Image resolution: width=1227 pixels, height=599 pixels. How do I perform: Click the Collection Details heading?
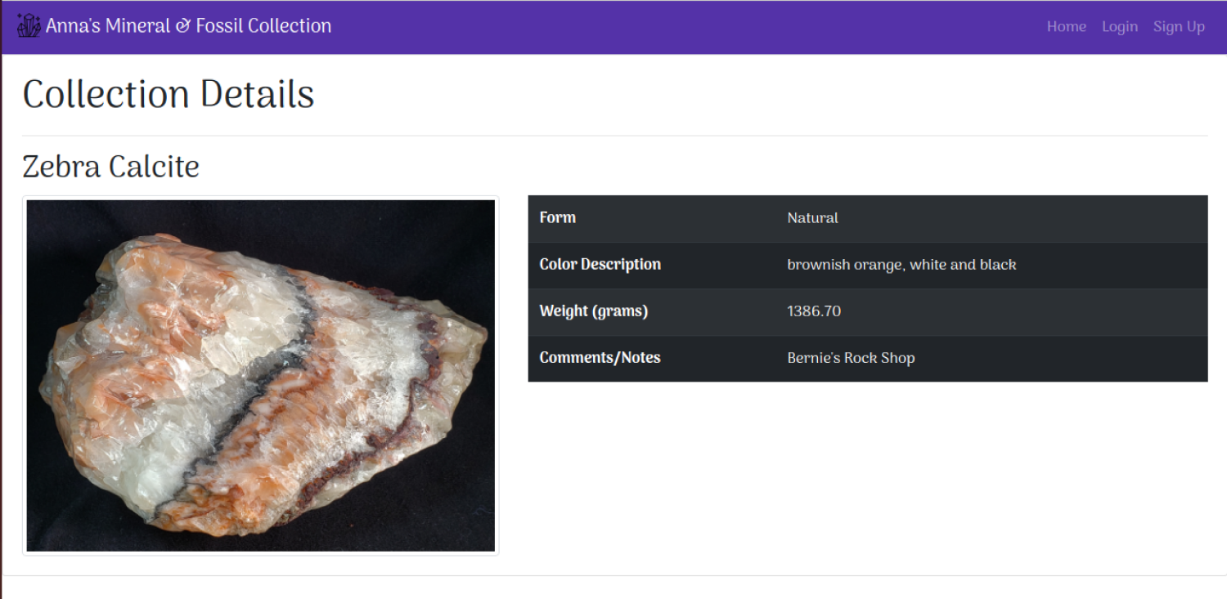169,94
